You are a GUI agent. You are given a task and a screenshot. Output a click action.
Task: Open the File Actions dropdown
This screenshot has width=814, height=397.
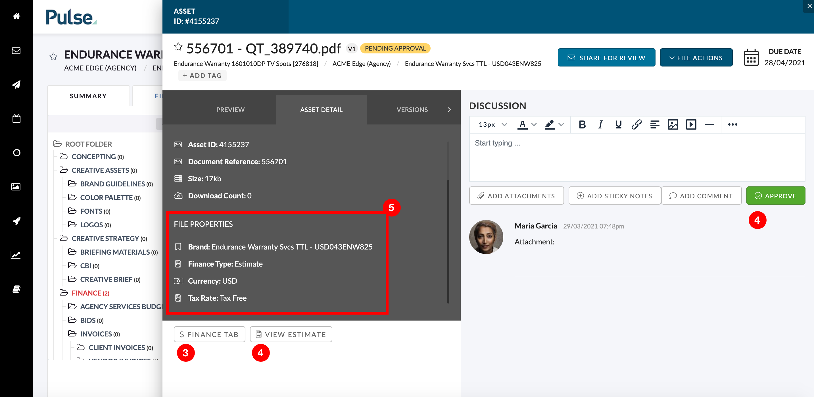696,57
